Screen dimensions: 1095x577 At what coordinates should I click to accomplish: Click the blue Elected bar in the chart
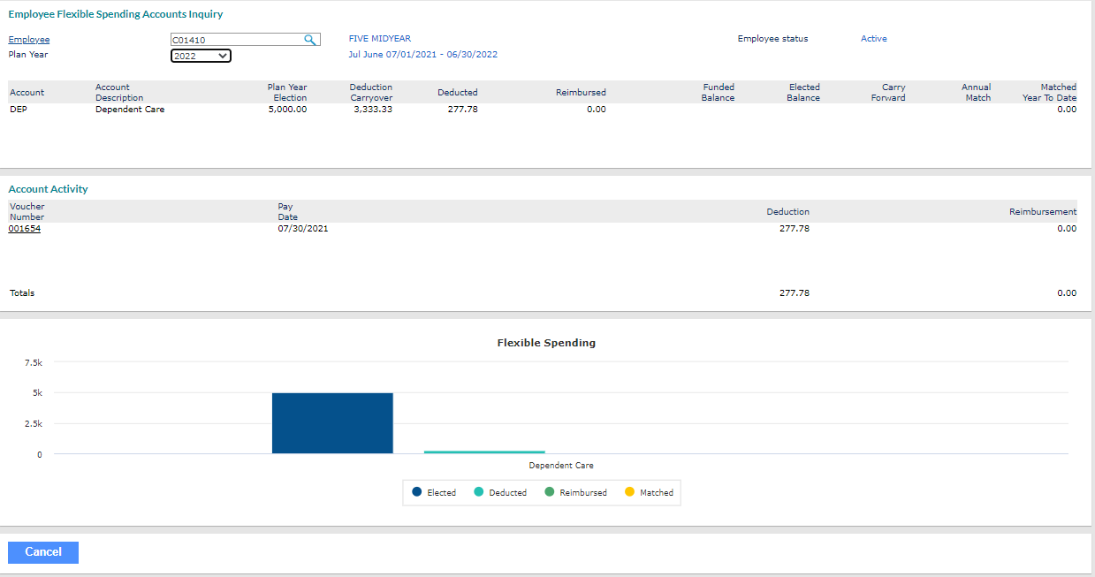point(332,422)
